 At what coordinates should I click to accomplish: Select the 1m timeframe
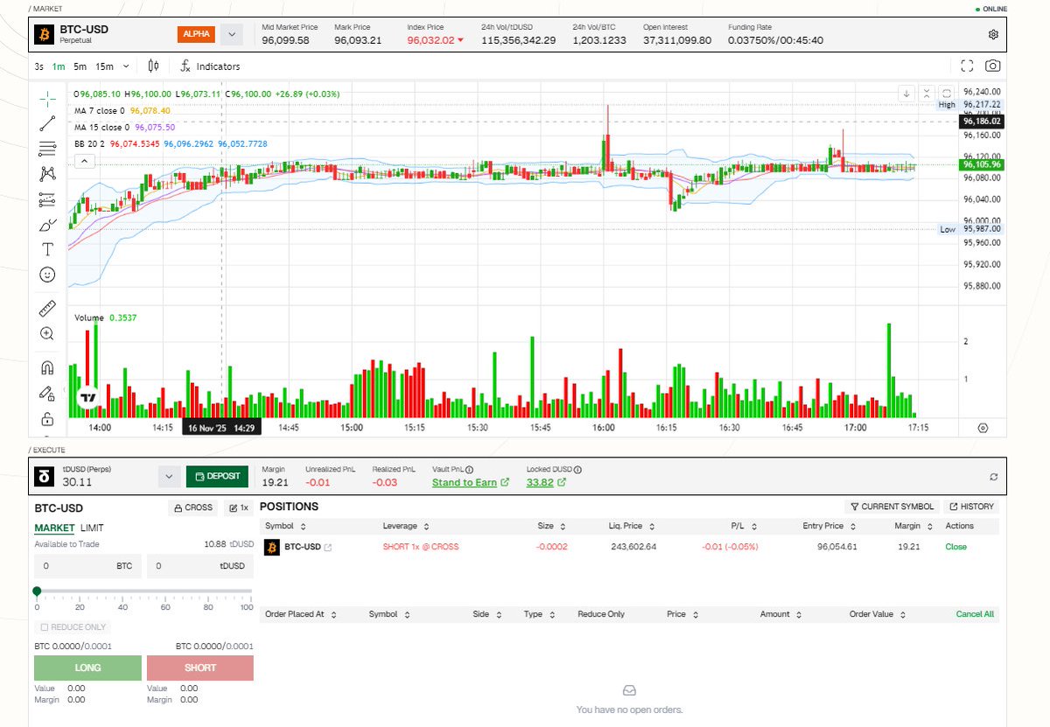click(59, 66)
